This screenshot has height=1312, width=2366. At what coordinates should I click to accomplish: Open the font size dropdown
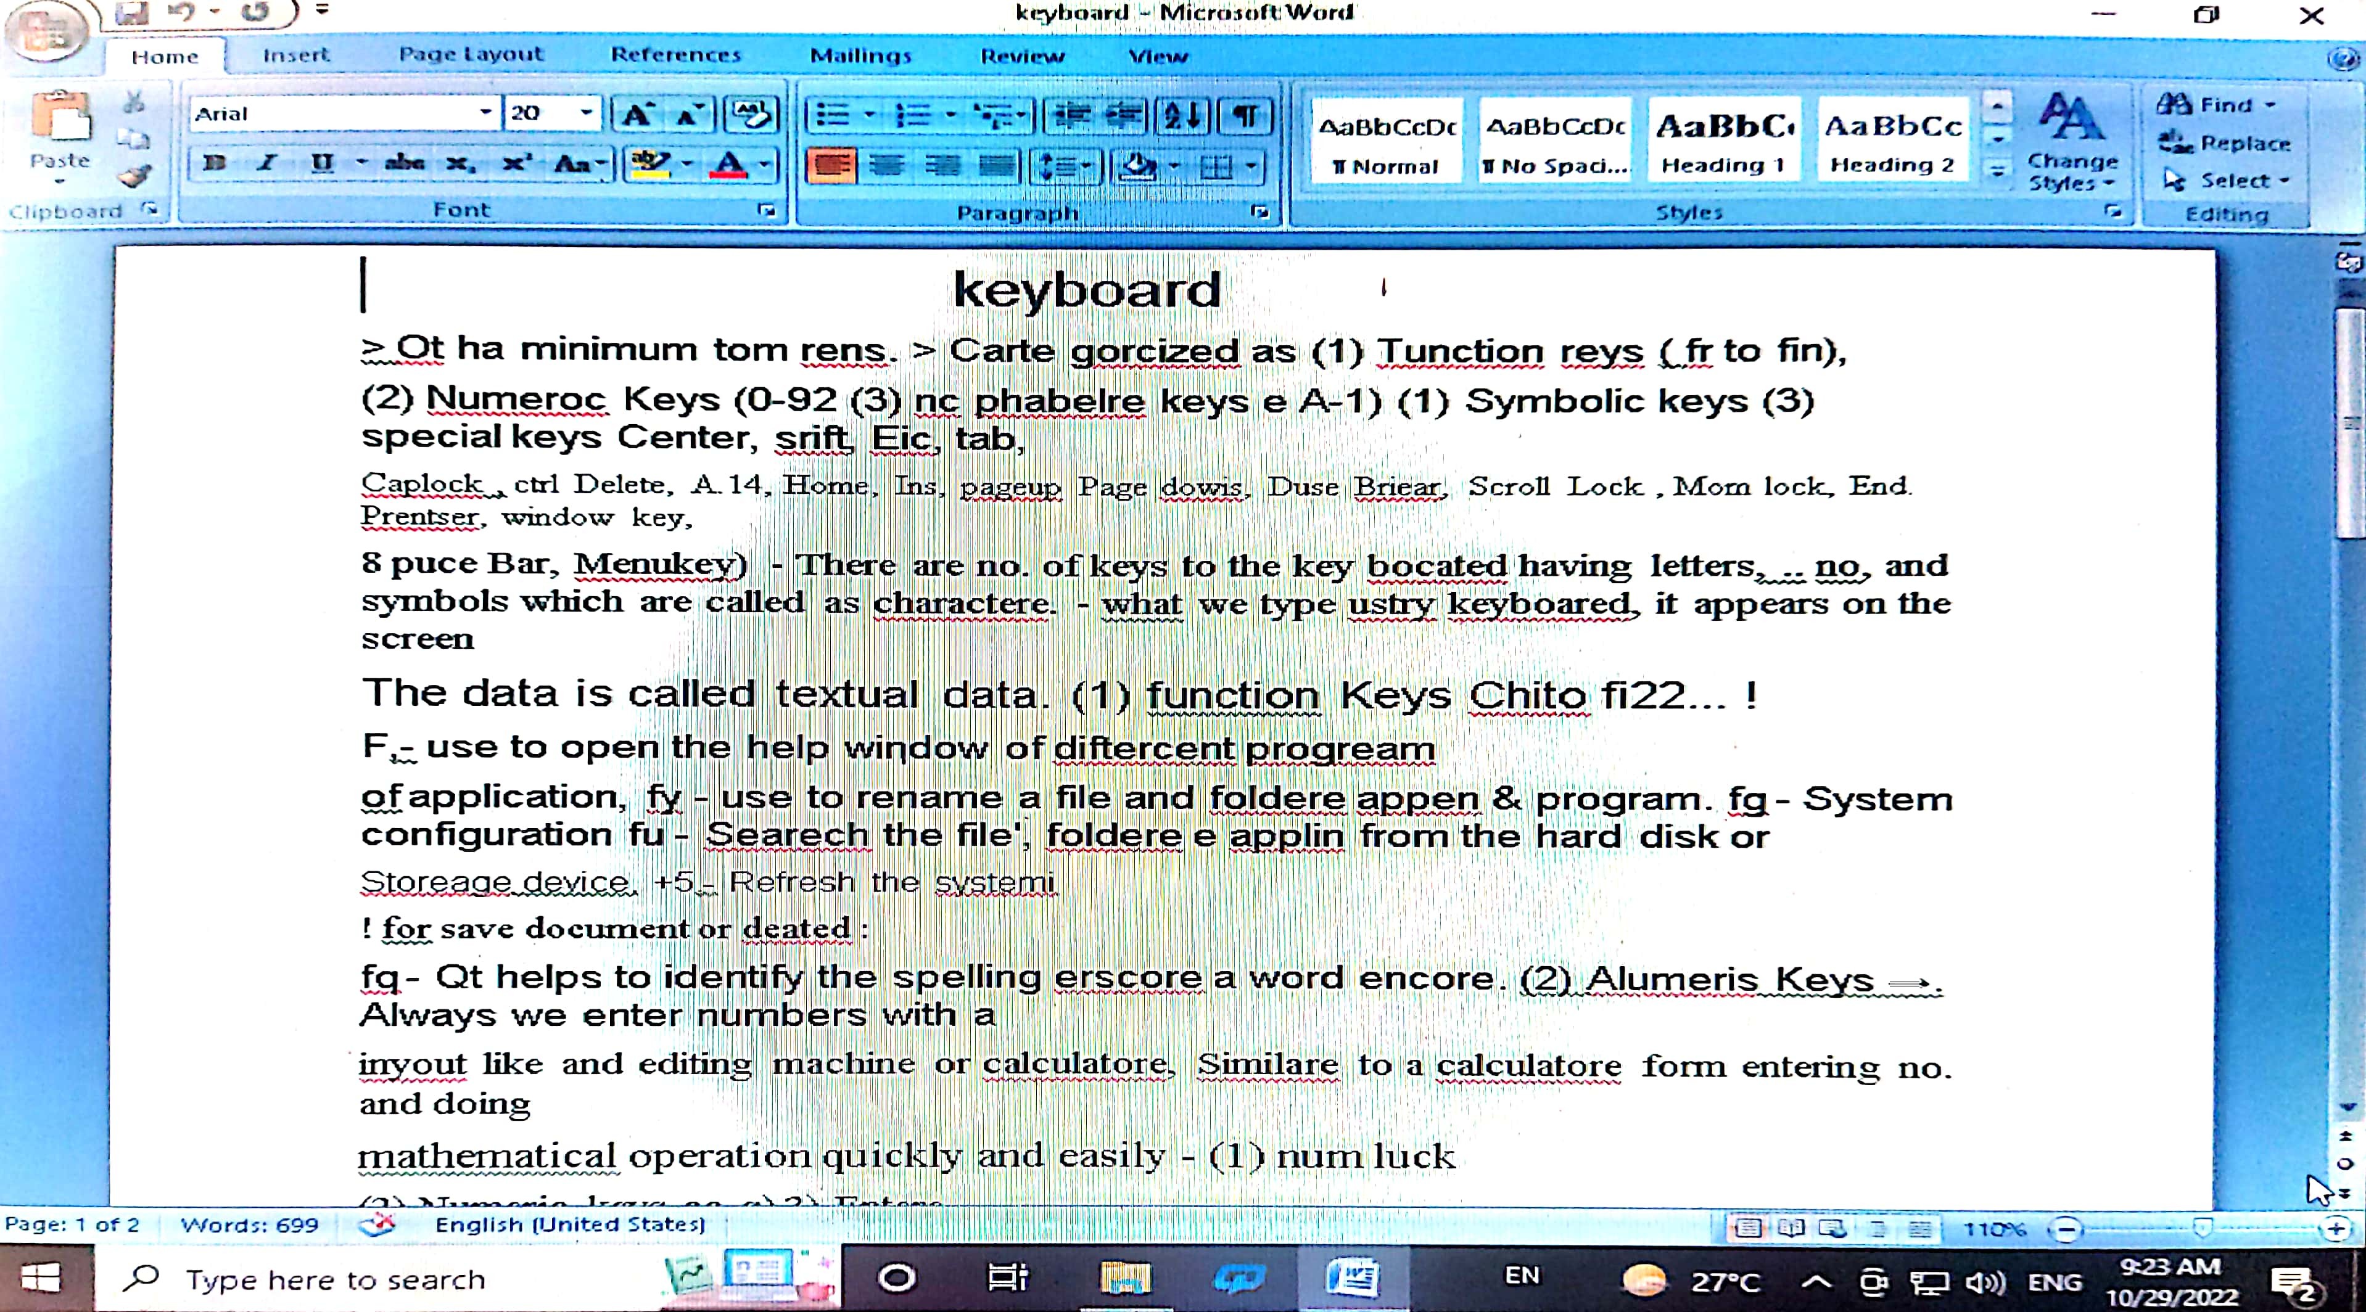click(586, 113)
